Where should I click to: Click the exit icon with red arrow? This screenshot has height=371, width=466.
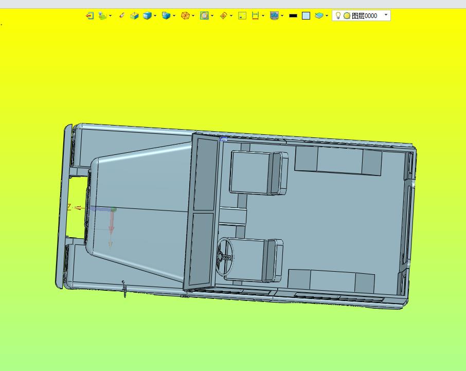pyautogui.click(x=89, y=15)
